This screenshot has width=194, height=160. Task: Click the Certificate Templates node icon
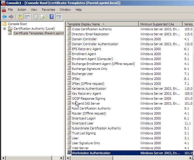click(x=10, y=33)
